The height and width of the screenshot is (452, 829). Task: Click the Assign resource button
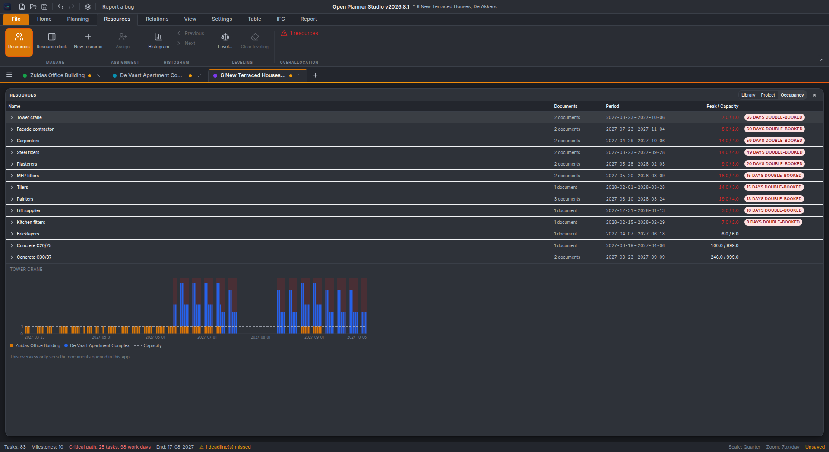coord(123,42)
